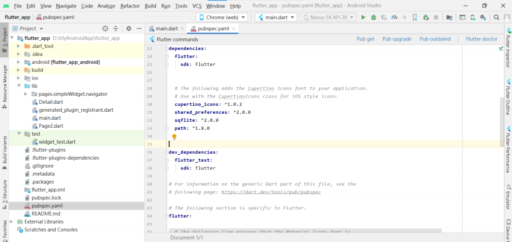Close the pubspec.yaml editor tab
Screen dimensions: 512x242
(233, 28)
